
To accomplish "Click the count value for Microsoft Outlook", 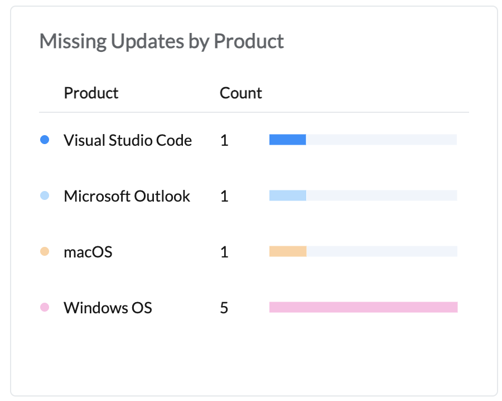I will pos(224,196).
